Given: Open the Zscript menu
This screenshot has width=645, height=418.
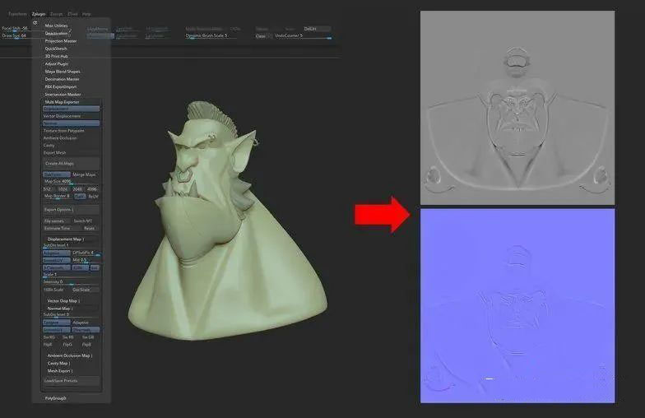Looking at the screenshot, I should [56, 14].
